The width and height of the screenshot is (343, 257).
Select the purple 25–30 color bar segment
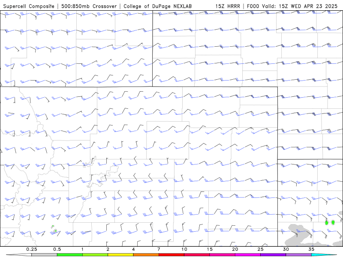tap(273, 255)
